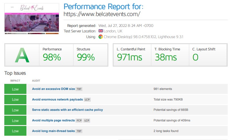Click the large green A grade
The image size is (232, 140).
22,55
